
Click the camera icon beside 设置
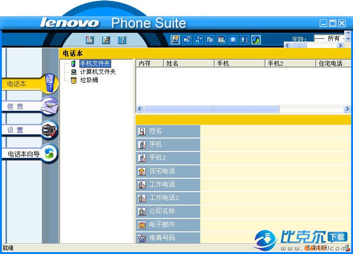tap(49, 130)
